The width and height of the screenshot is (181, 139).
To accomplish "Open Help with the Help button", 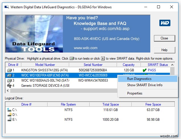I will [x=164, y=50].
